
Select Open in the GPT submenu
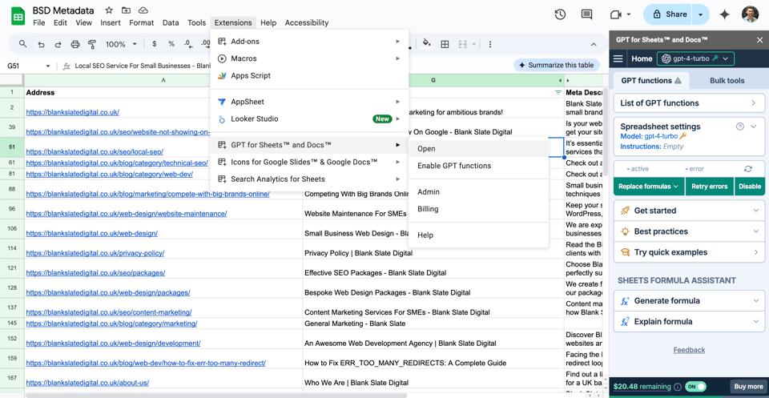point(478,148)
